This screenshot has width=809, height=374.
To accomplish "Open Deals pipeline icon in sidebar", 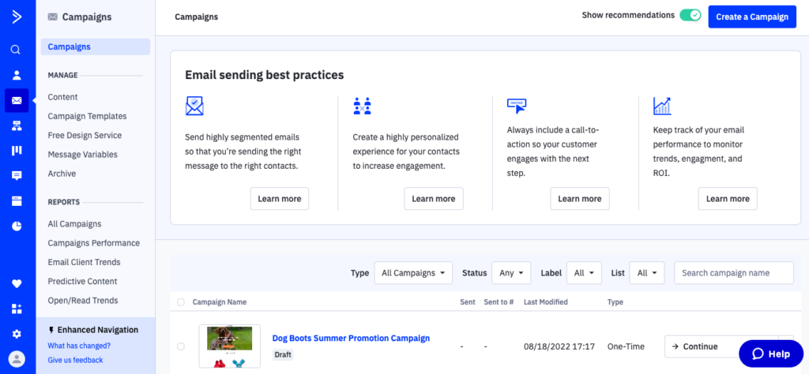I will [x=16, y=151].
